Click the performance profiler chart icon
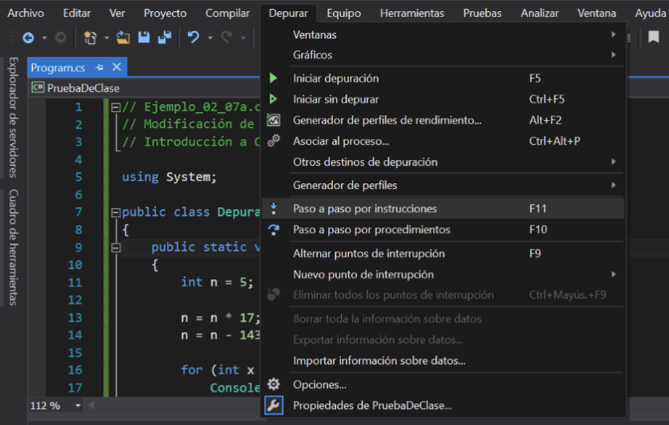This screenshot has width=669, height=425. click(x=274, y=120)
